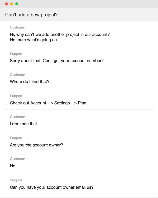Select the "I dont see that." message

(x=24, y=124)
